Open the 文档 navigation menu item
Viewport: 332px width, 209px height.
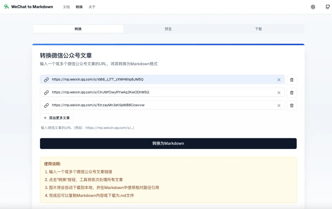coord(66,7)
